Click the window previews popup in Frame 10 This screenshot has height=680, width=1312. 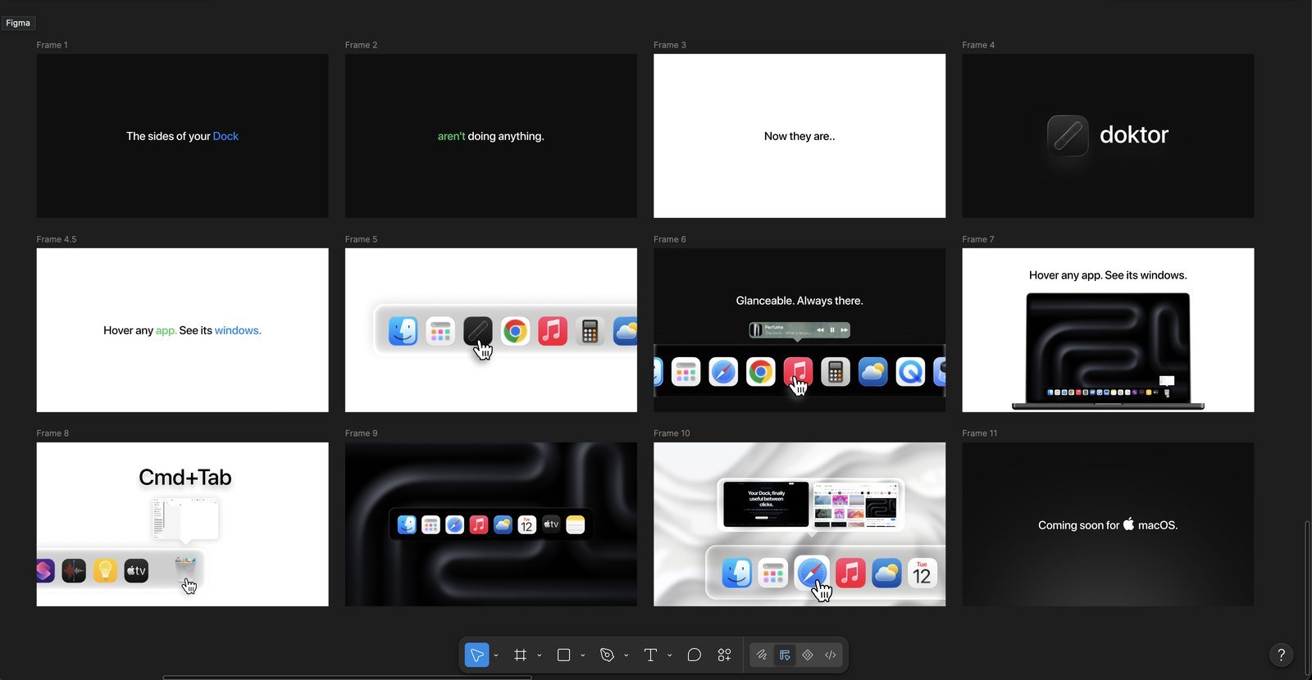click(x=811, y=505)
